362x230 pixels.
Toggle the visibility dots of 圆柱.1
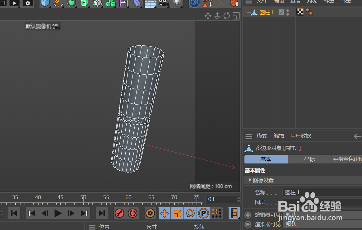[288, 12]
